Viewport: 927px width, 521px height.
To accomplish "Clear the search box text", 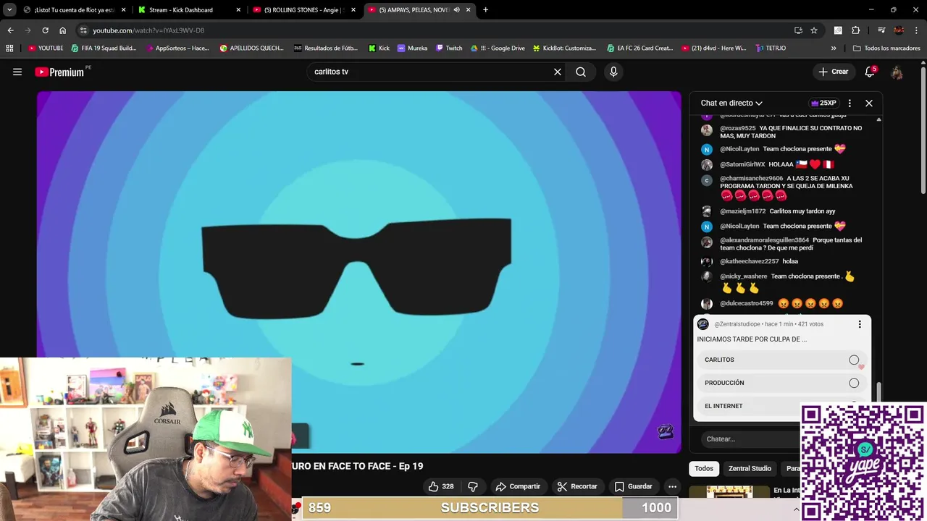I will pos(558,72).
